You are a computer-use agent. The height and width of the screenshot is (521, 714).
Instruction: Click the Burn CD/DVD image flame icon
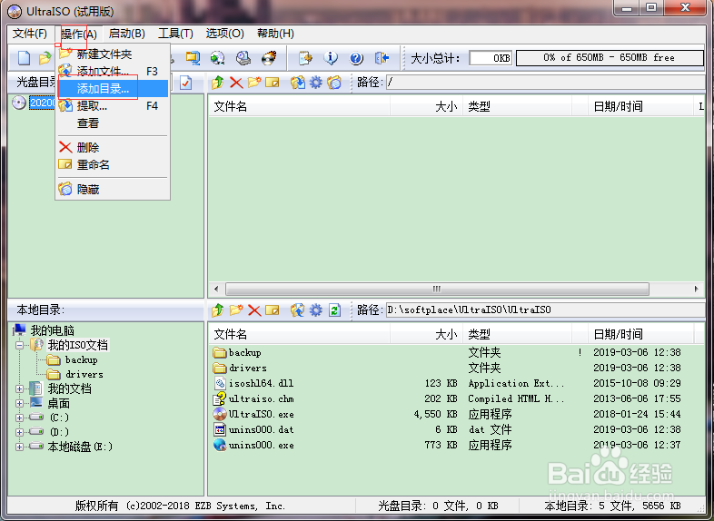pyautogui.click(x=269, y=58)
